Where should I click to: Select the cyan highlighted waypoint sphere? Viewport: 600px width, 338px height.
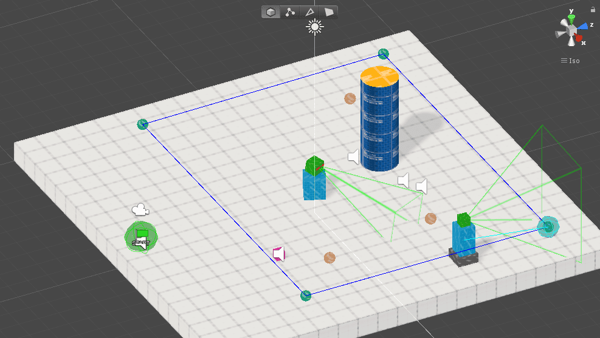click(548, 226)
